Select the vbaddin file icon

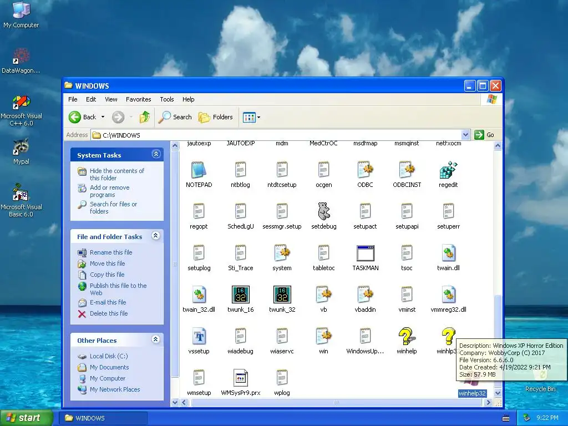tap(365, 294)
